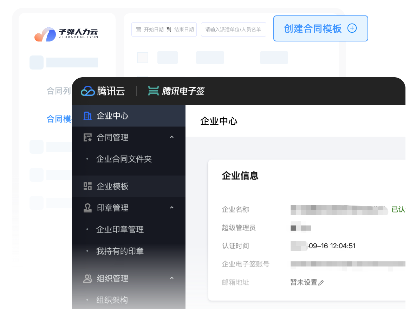Open 我持有的印章 menu item
This screenshot has width=416, height=309.
click(120, 251)
